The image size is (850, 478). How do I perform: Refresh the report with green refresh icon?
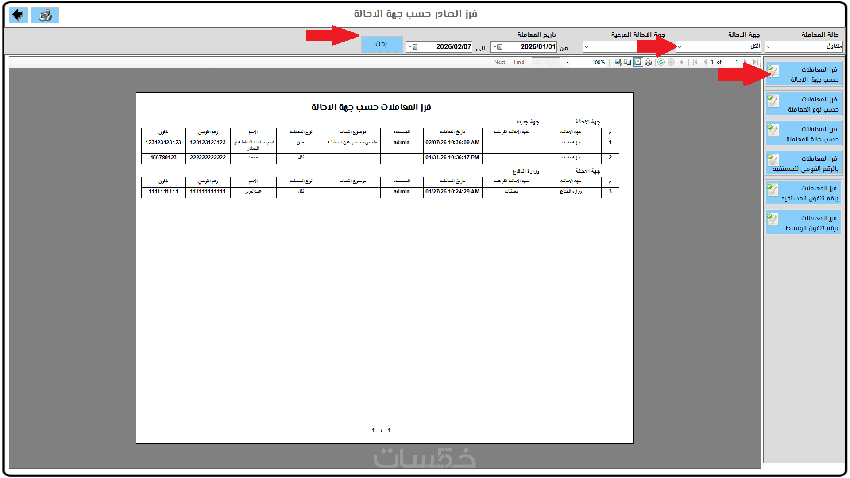[661, 62]
